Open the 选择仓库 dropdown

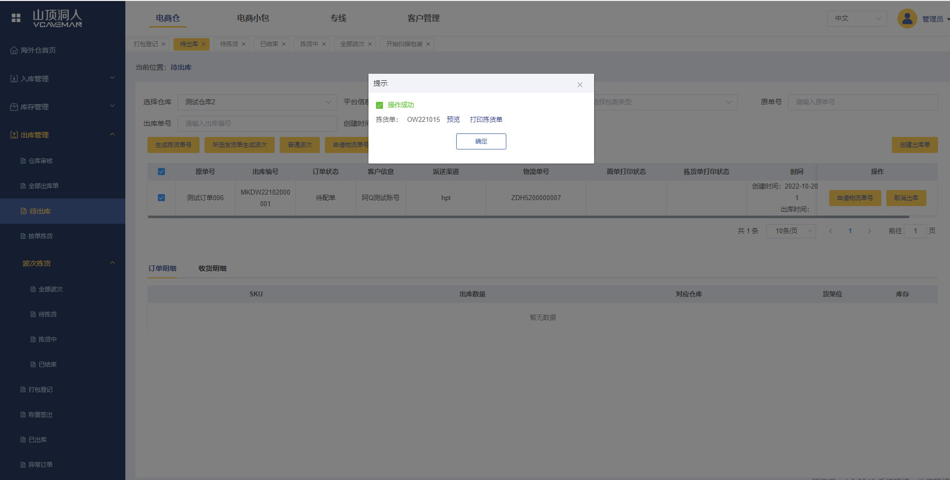point(257,102)
